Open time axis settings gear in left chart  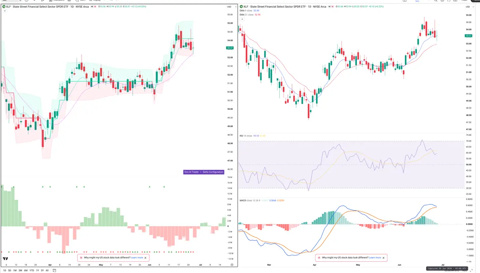click(232, 265)
